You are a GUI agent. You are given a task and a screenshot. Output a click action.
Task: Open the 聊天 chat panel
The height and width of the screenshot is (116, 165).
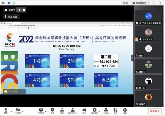[84, 111]
